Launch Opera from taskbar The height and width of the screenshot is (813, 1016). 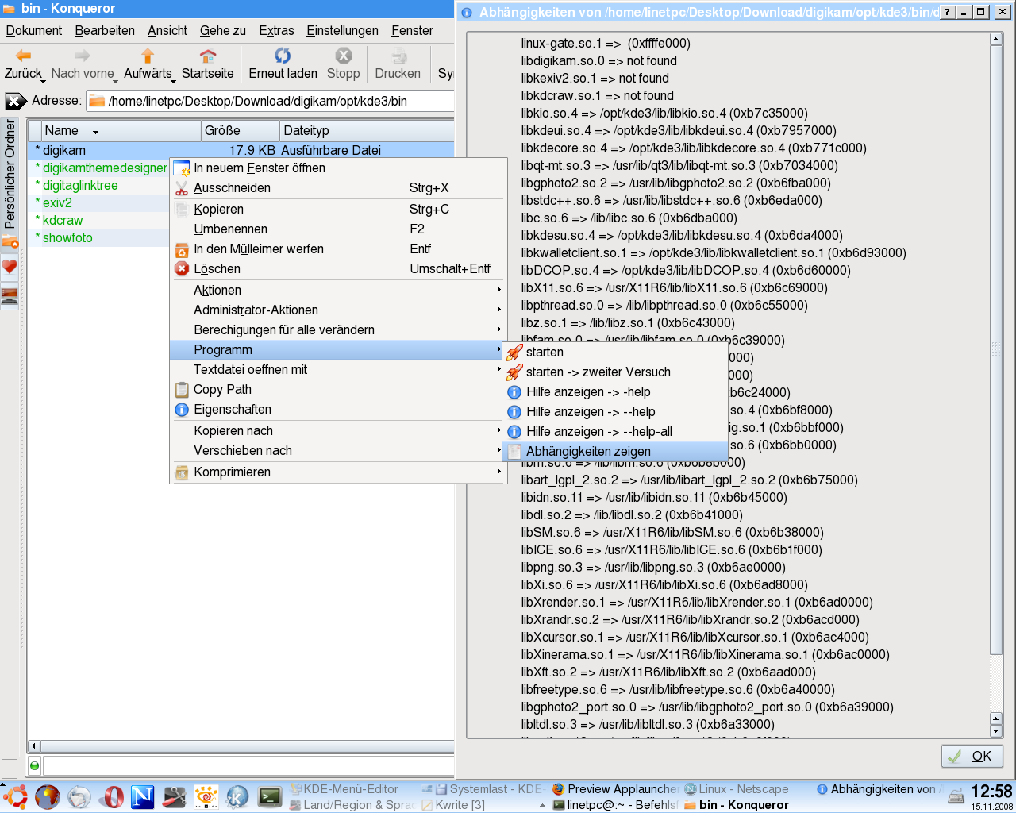[x=110, y=796]
